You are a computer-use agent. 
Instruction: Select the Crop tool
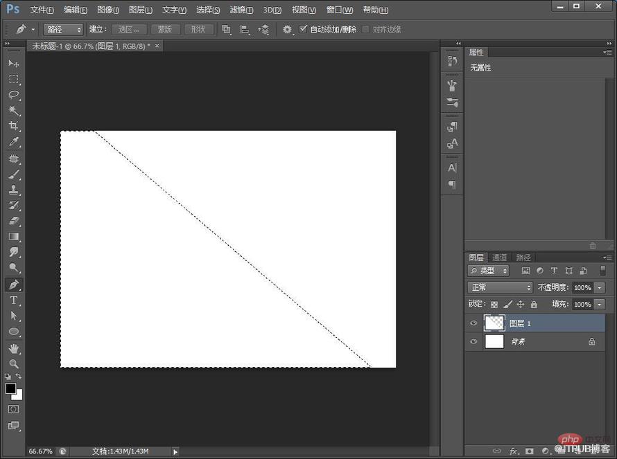tap(13, 127)
